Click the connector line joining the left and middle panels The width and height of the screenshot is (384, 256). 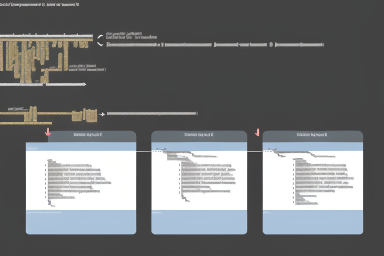tap(143, 150)
